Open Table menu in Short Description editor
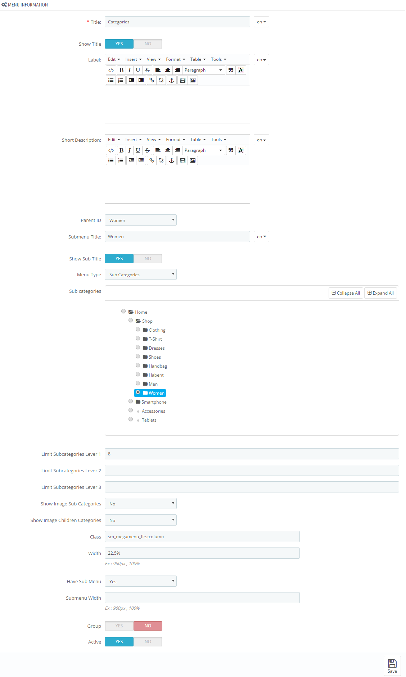406x677 pixels. tap(198, 140)
